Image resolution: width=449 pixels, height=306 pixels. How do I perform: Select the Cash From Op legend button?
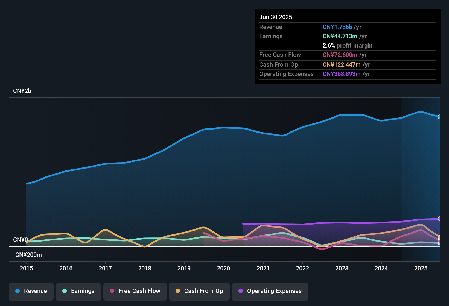199,291
